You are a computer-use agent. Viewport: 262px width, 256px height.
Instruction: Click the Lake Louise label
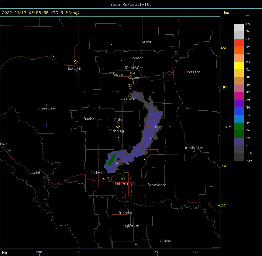click(x=5, y=147)
